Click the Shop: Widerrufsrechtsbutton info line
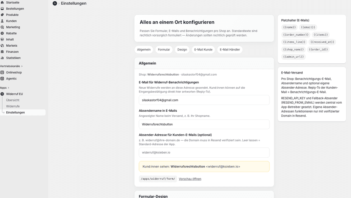Screen dimensions: 351x198 pyautogui.click(x=178, y=74)
